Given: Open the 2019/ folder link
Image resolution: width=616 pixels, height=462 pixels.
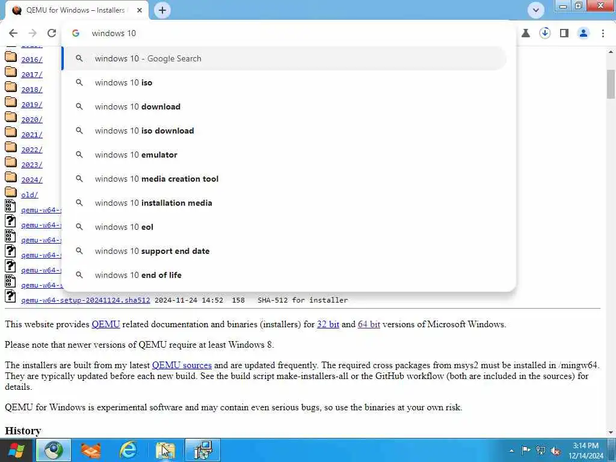Looking at the screenshot, I should point(32,105).
